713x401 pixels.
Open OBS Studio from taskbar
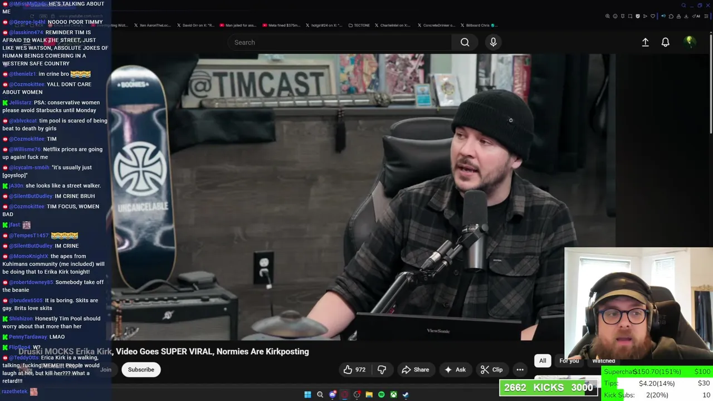pos(357,394)
